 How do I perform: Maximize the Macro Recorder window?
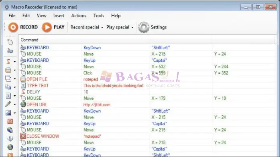click(258, 7)
